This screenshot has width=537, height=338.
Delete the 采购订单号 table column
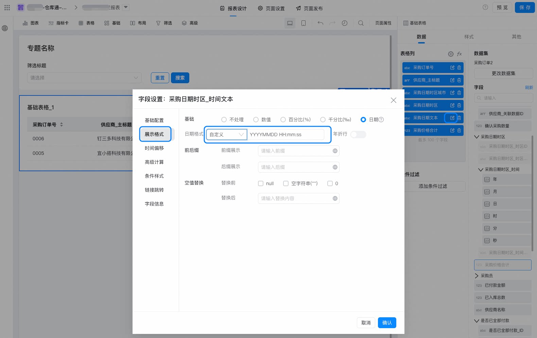(459, 68)
